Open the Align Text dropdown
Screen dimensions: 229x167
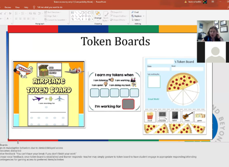[x=51, y=16]
